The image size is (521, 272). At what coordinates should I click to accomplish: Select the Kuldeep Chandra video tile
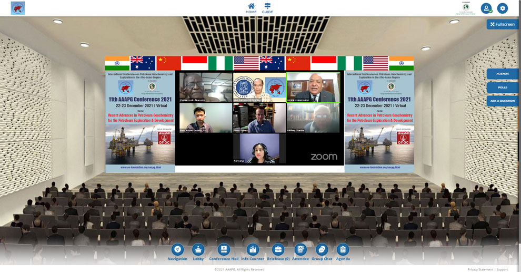[313, 118]
